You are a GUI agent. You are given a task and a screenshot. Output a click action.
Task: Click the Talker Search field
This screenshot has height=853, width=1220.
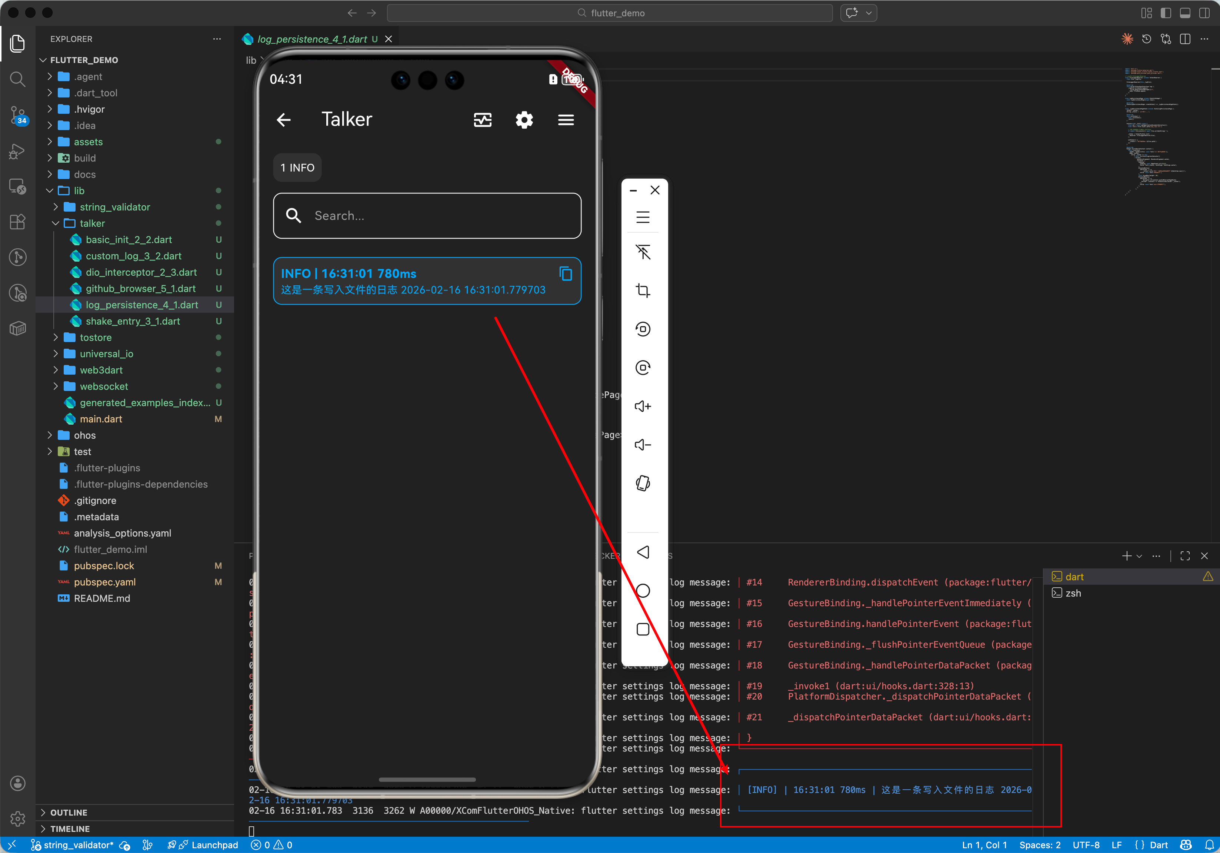(x=427, y=216)
